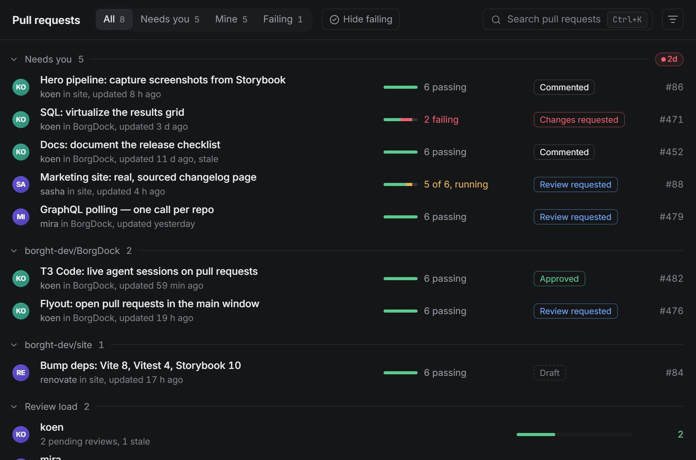The image size is (696, 460).
Task: Switch to the Mine tab
Action: (x=231, y=19)
